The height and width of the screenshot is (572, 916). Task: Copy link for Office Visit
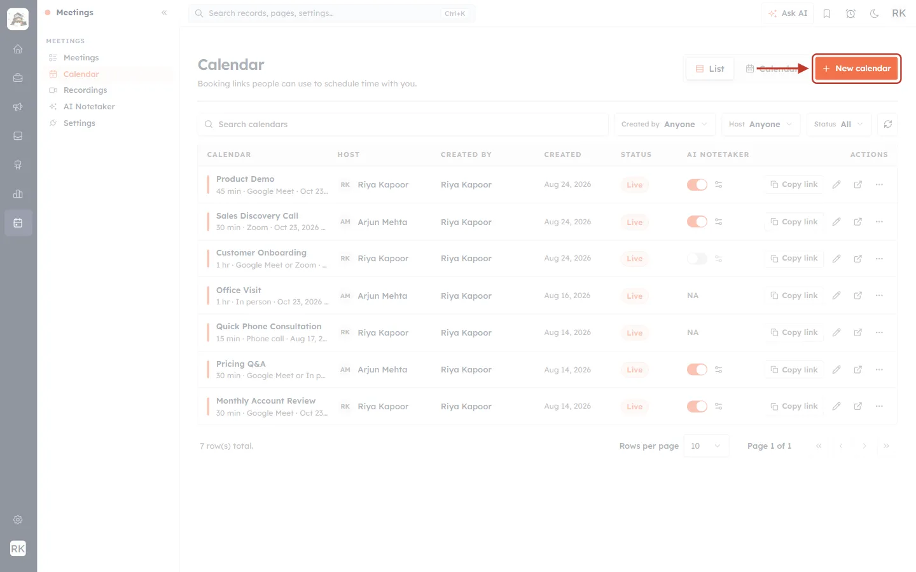click(x=794, y=296)
